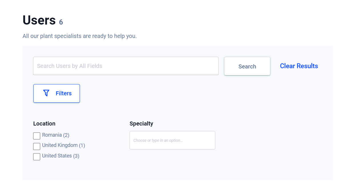
Task: Click the Users page heading
Action: pyautogui.click(x=39, y=20)
